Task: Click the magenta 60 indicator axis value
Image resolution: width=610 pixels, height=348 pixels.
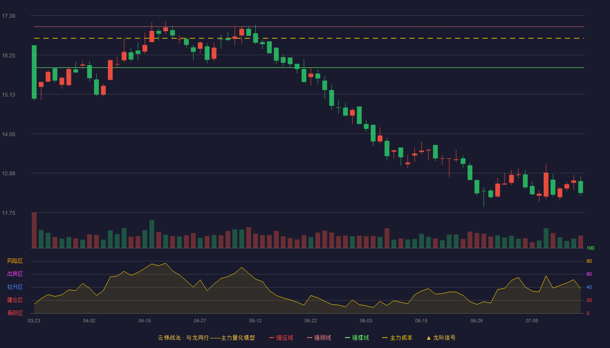Action: pos(589,274)
